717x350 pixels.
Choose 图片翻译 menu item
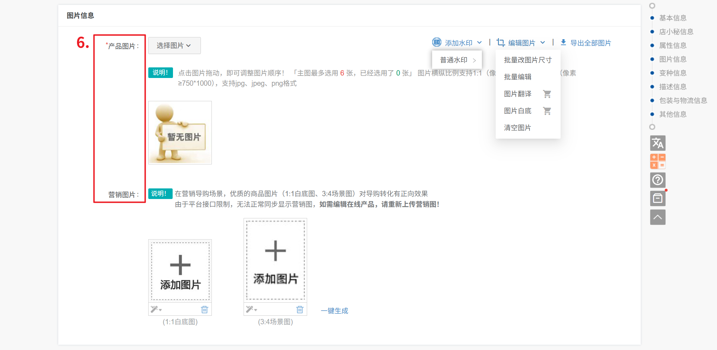click(x=518, y=94)
